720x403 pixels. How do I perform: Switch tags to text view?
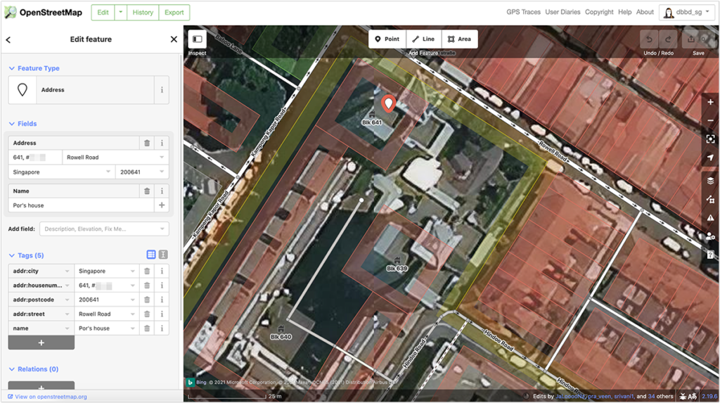click(163, 255)
